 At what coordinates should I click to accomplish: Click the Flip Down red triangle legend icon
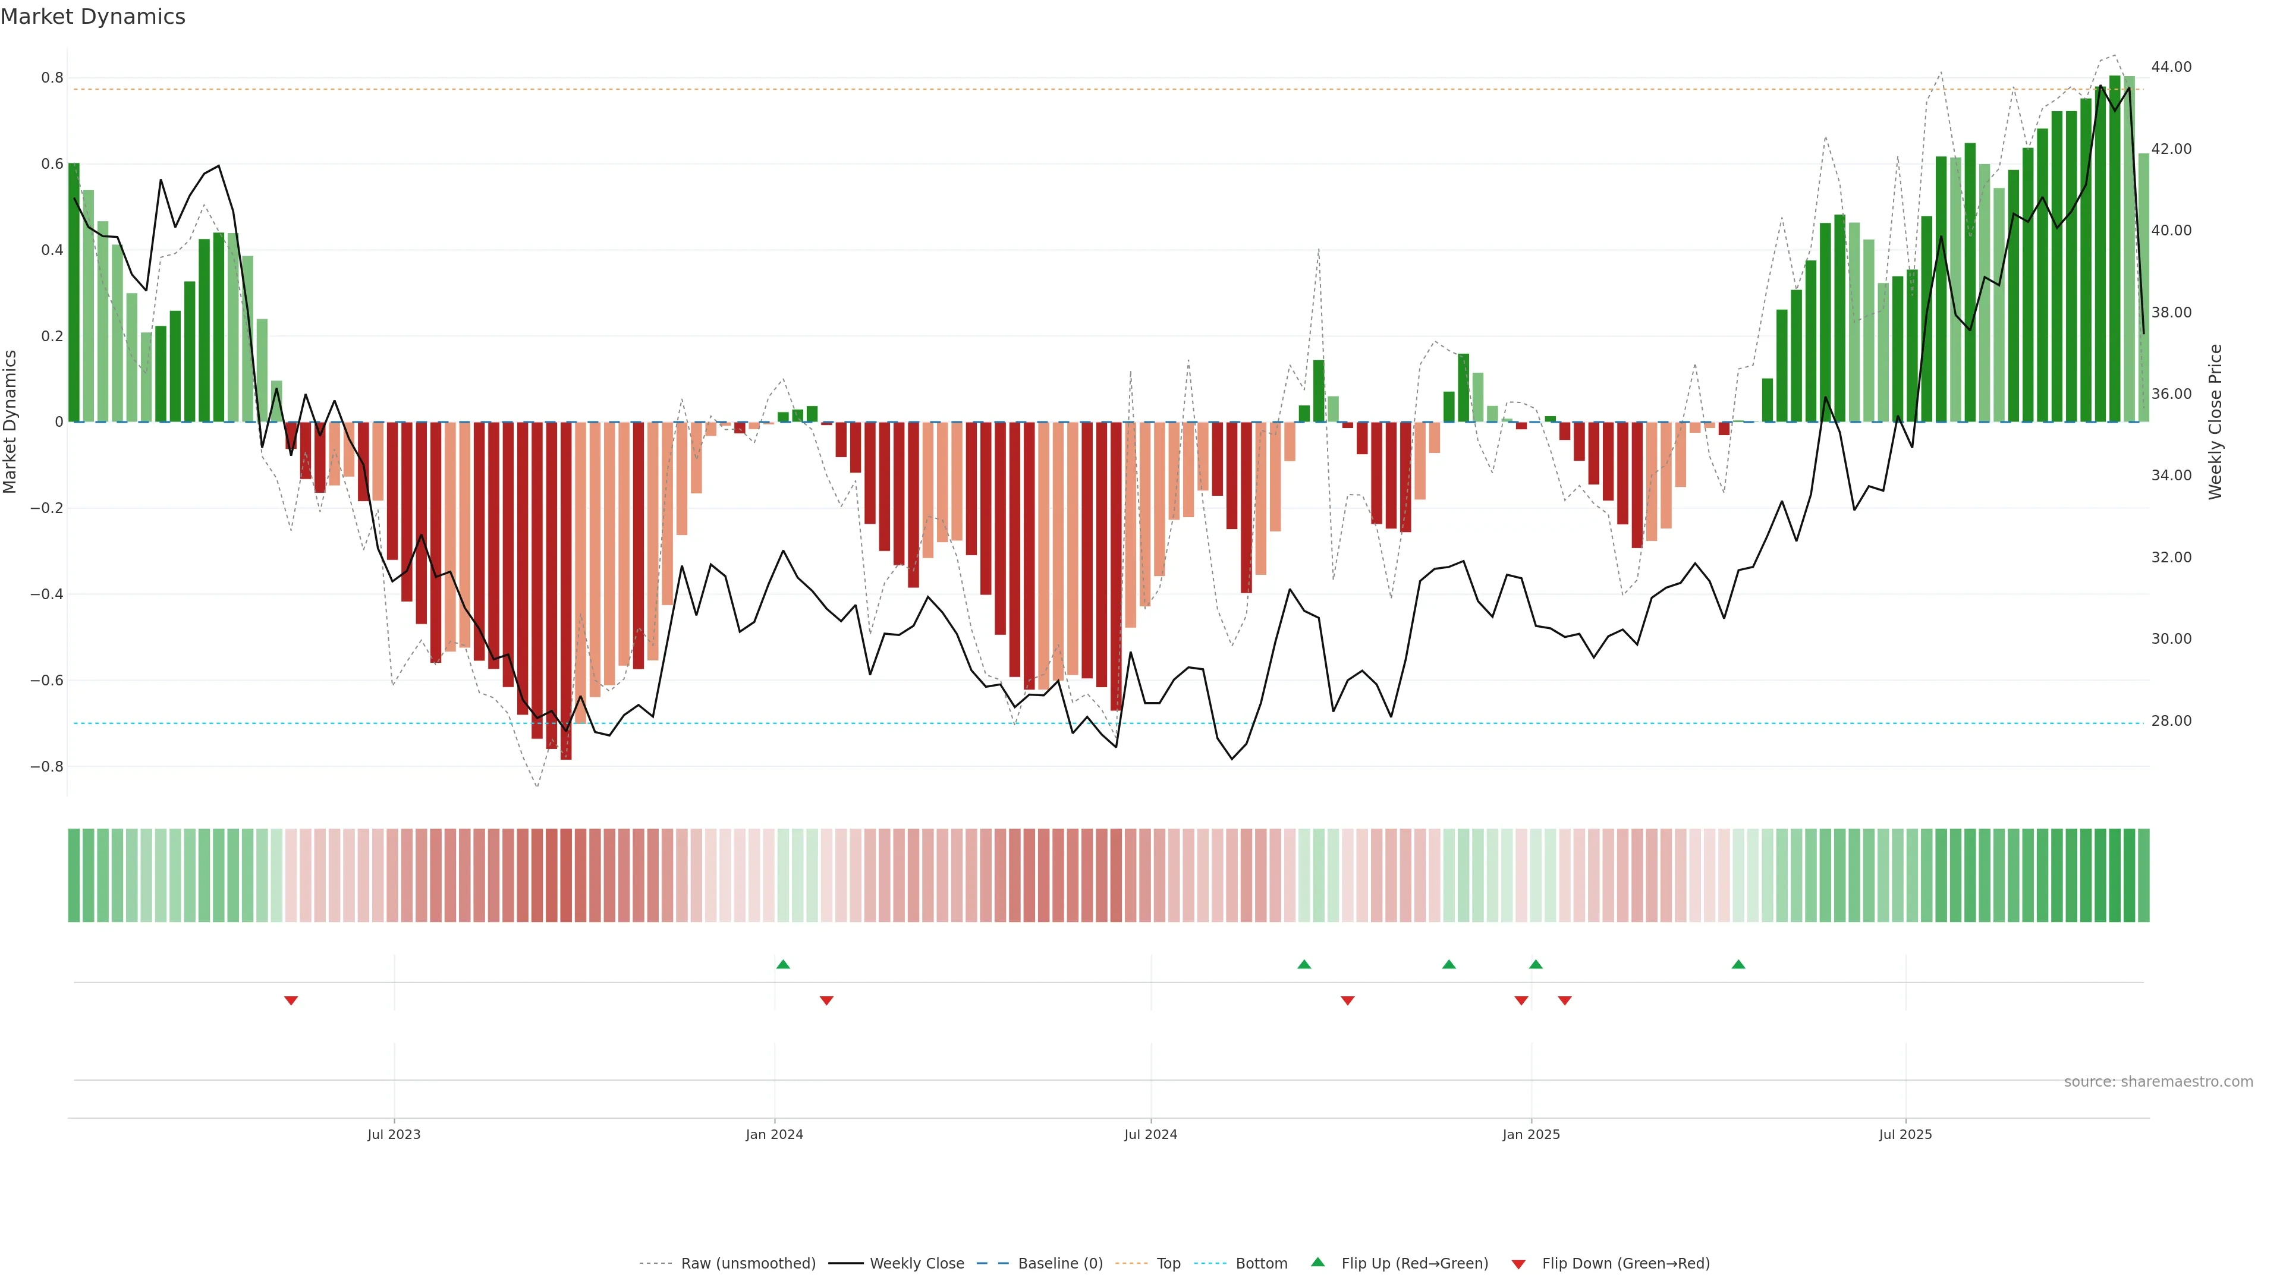[x=1518, y=1264]
